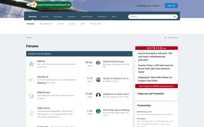204x127 pixels.
Task: Open the All Activity link
Action: [x=173, y=38]
